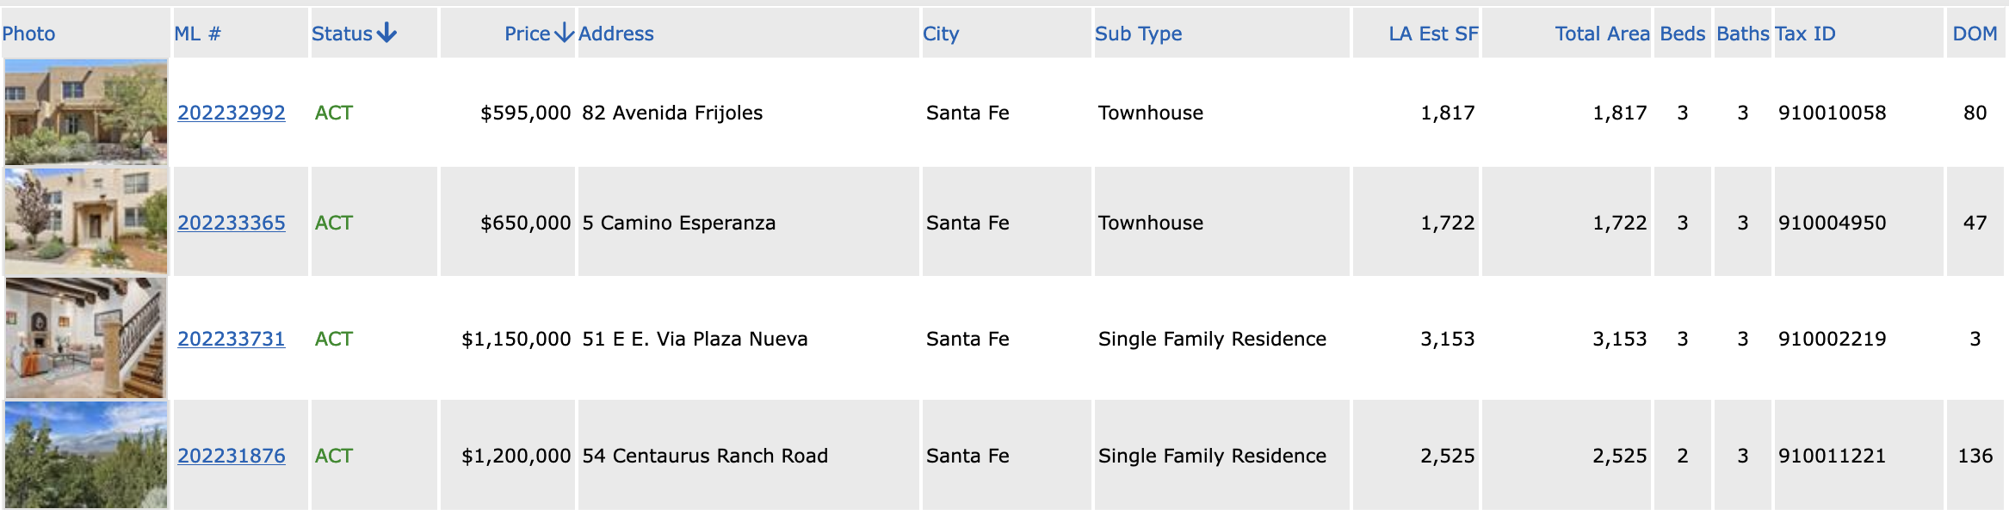
Task: Open listing 202231876 link
Action: [x=232, y=456]
